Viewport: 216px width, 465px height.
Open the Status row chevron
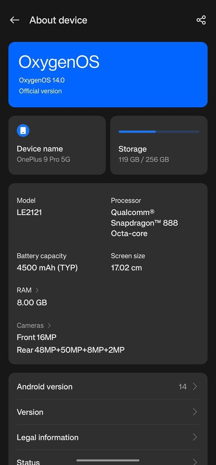[195, 462]
